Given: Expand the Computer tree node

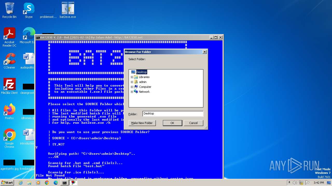Looking at the screenshot, I should tap(132, 87).
